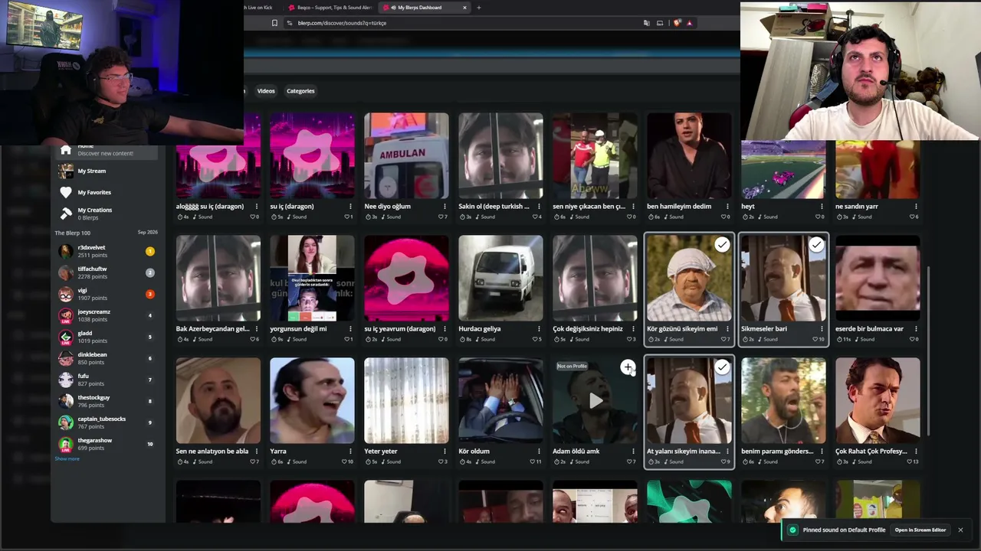Expand options for the 'Kör oldum' sound
Screen dimensions: 981x551
tap(539, 451)
